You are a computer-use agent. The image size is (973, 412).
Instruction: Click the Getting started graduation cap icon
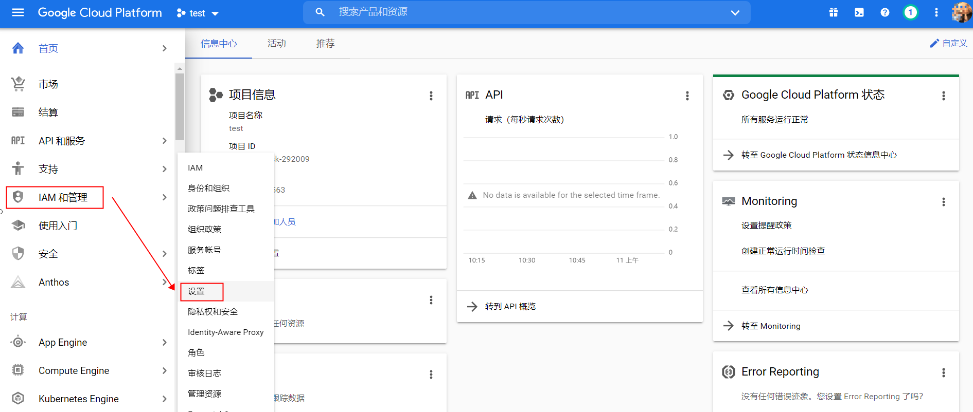(x=18, y=225)
